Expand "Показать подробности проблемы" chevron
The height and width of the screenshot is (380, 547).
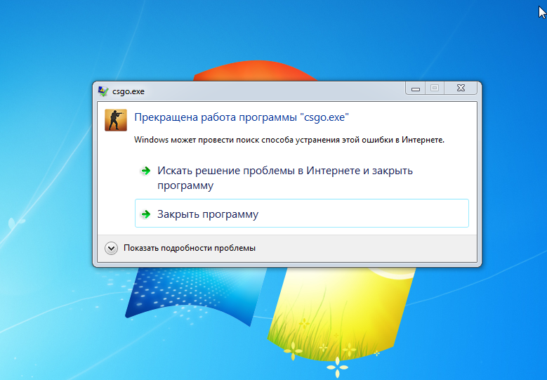111,248
